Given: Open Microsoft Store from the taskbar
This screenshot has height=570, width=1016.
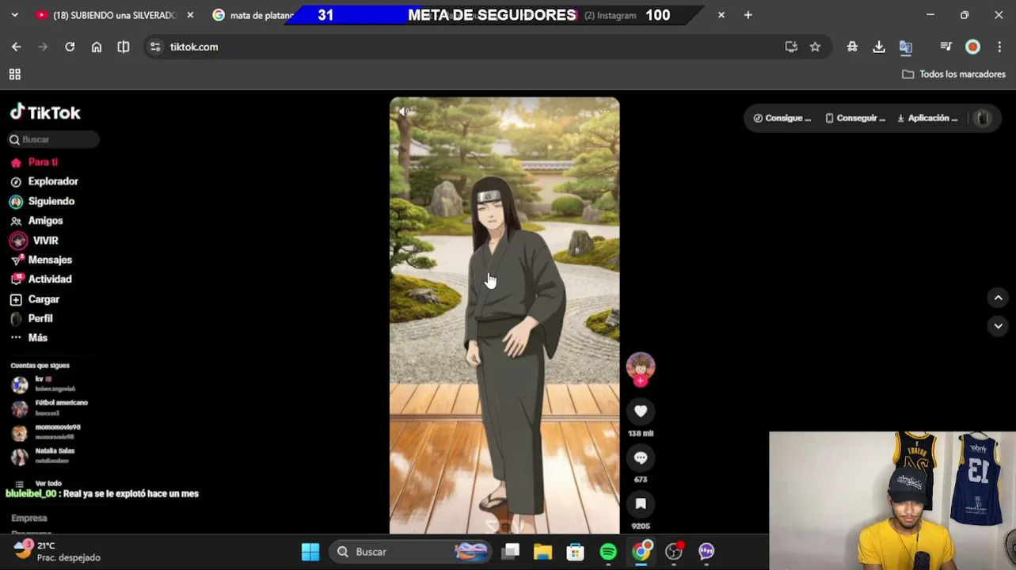Looking at the screenshot, I should (575, 552).
